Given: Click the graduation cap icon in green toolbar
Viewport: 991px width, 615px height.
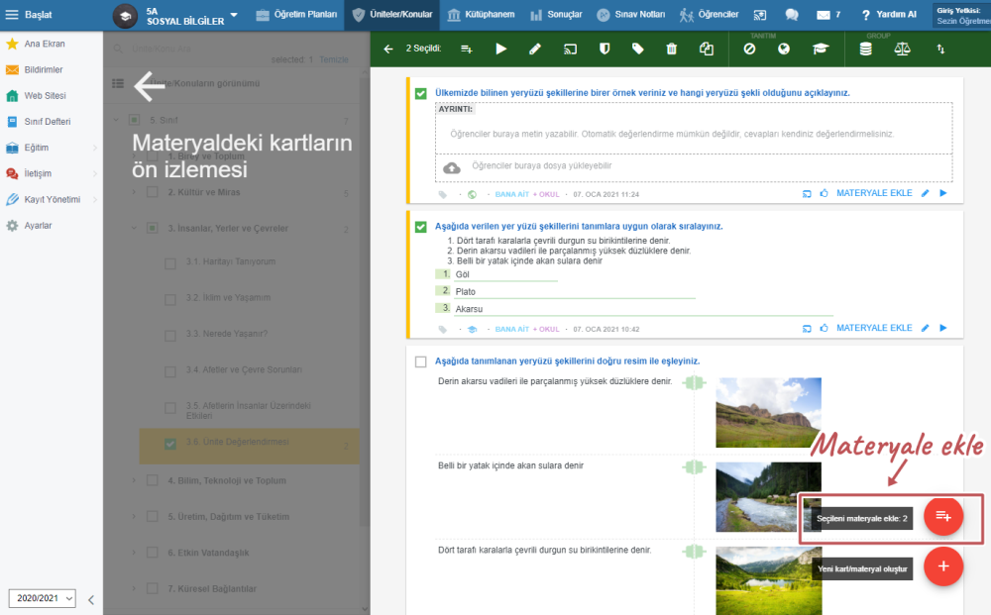Looking at the screenshot, I should point(820,49).
